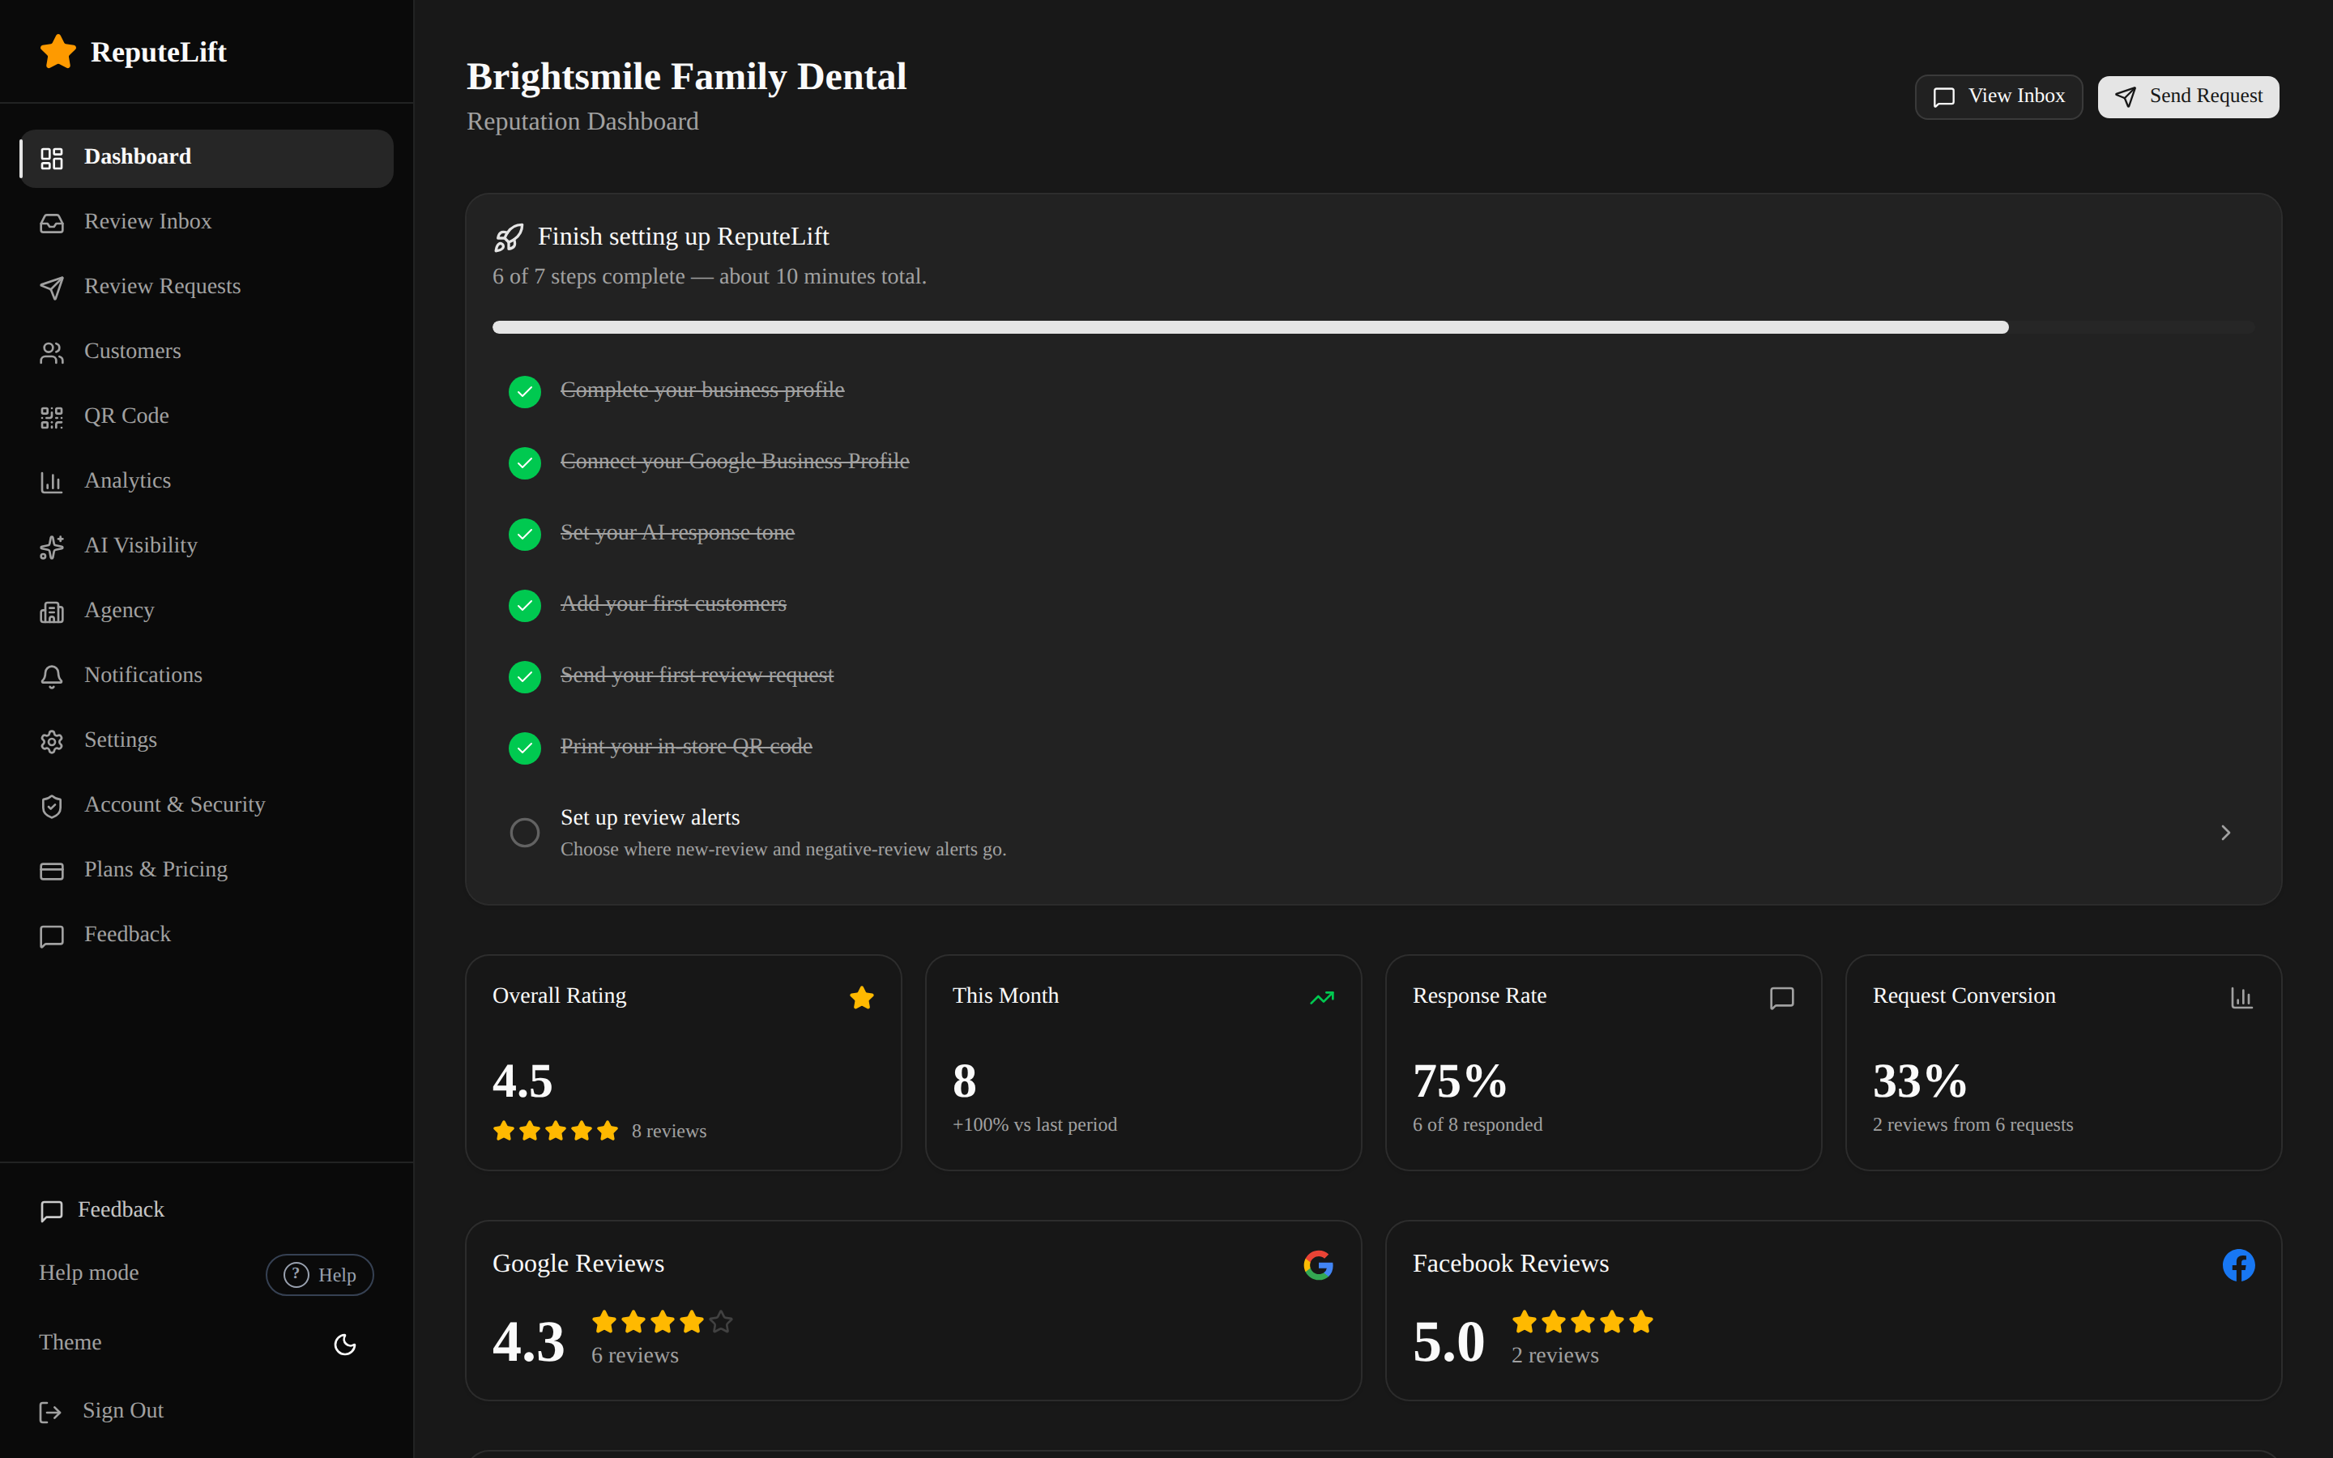Open 'Set up review alerts' step
Screen dimensions: 2333x1458
(1373, 832)
